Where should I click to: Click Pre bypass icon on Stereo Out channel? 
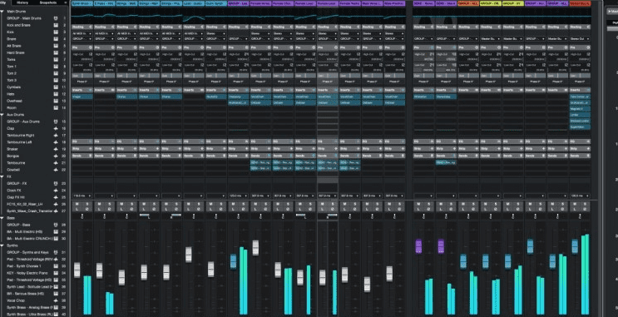(588, 47)
